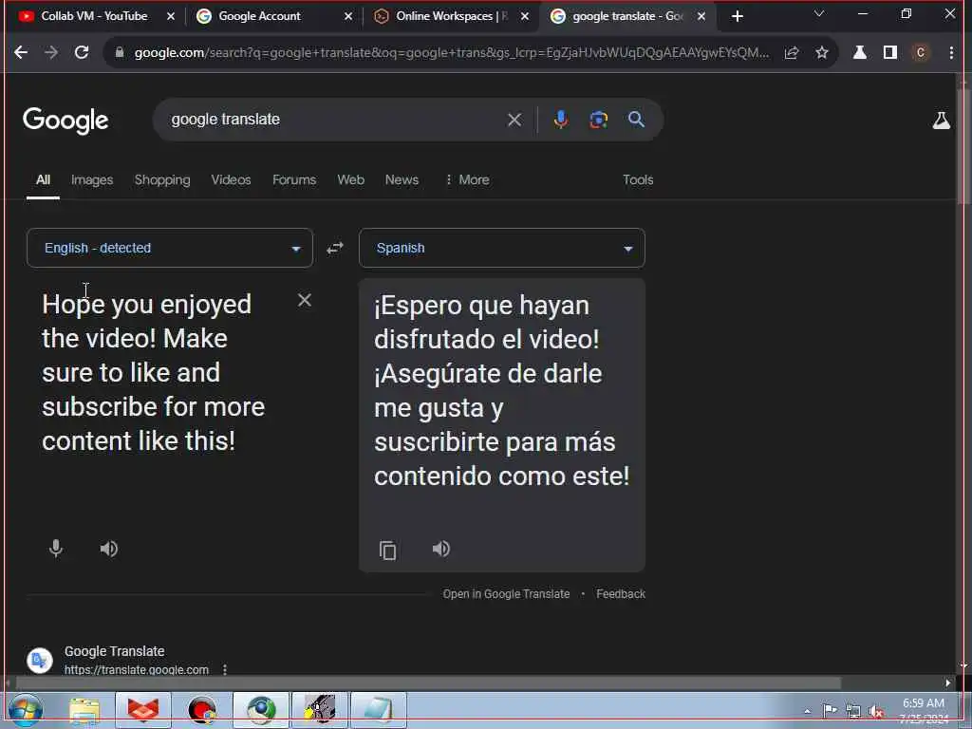Viewport: 972px width, 729px height.
Task: Close the Collab VM - YouTube tab
Action: (171, 17)
